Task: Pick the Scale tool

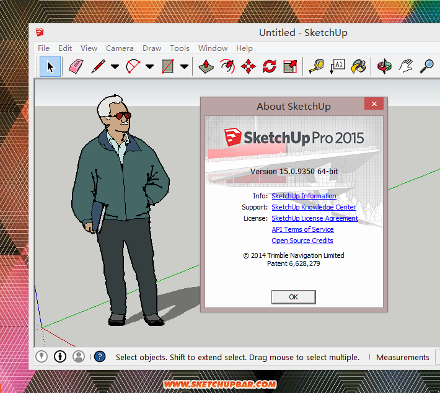Action: pyautogui.click(x=290, y=66)
